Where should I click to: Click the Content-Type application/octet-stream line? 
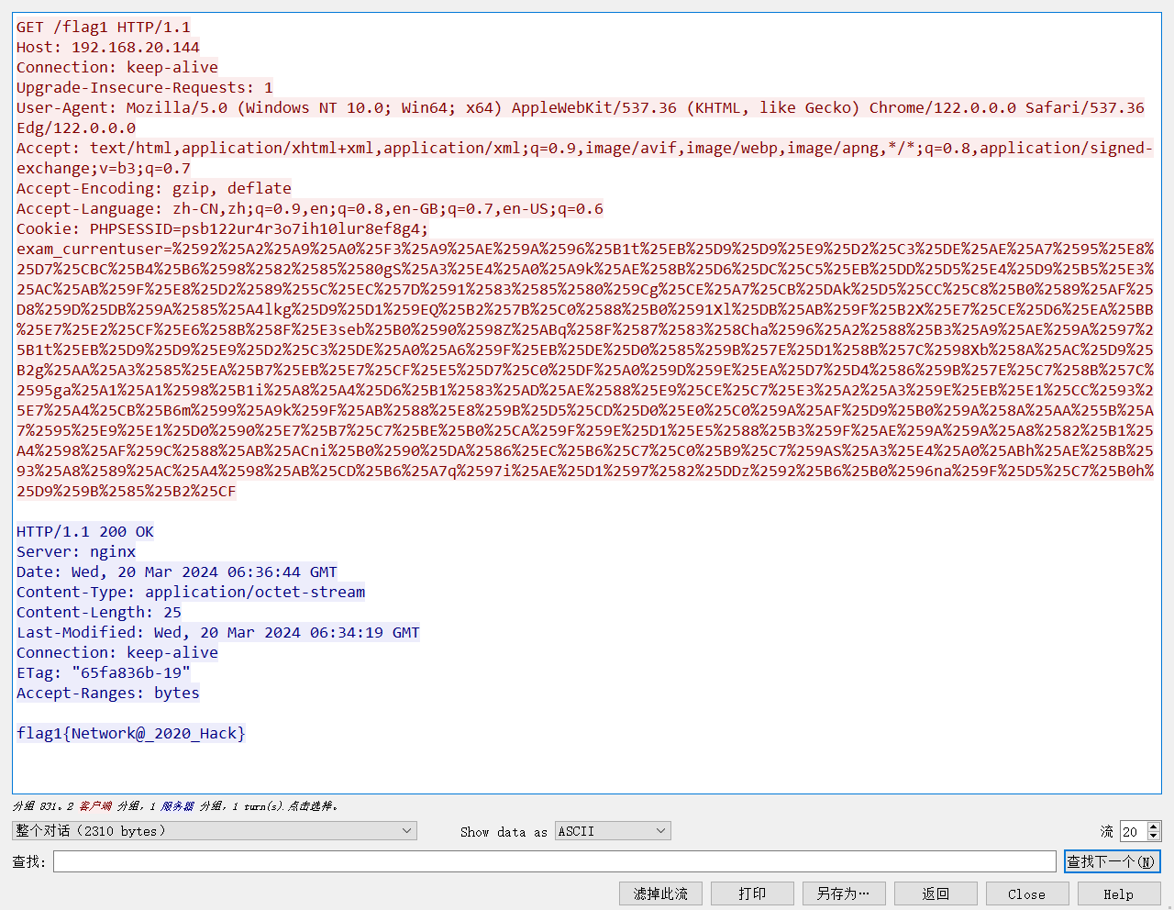pos(191,593)
